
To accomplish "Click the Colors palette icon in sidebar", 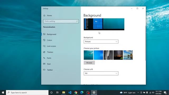I will pos(44,40).
